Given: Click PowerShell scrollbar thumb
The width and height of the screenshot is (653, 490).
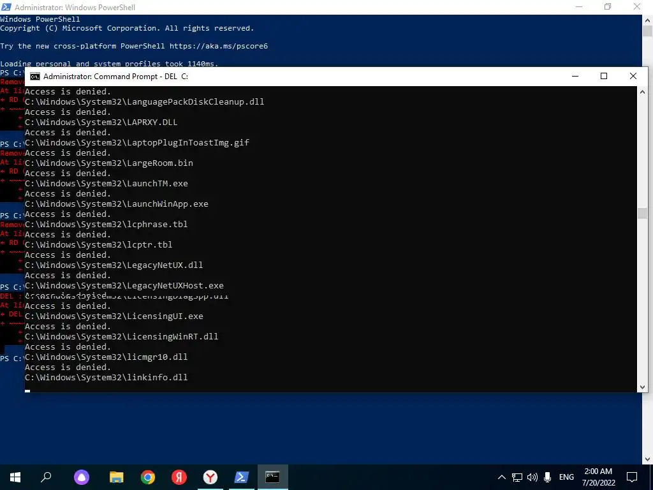Looking at the screenshot, I should (648, 31).
